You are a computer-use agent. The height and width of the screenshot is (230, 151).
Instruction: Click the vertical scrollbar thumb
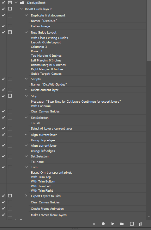click(149, 30)
